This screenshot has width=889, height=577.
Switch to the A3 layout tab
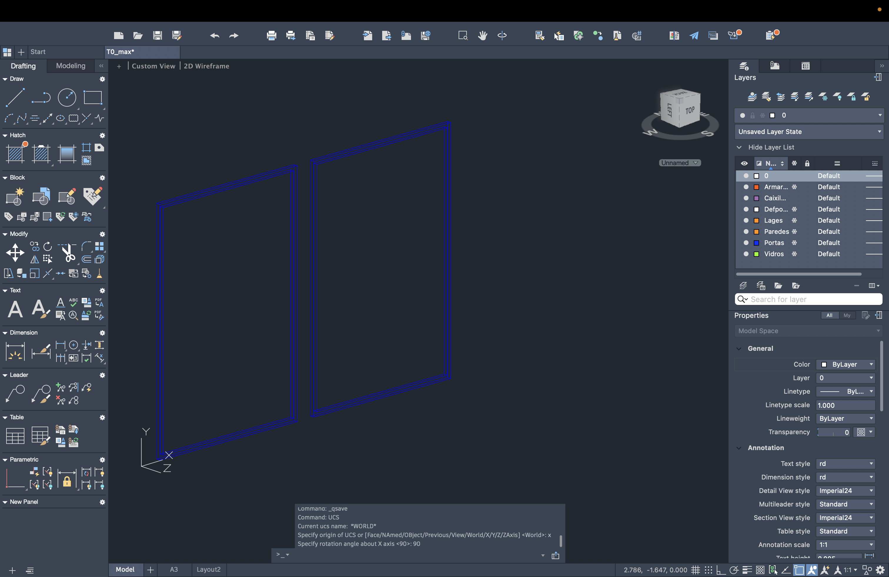click(x=174, y=570)
